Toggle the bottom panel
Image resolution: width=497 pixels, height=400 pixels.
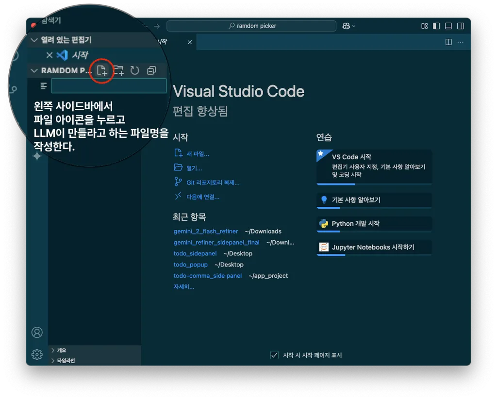[448, 26]
